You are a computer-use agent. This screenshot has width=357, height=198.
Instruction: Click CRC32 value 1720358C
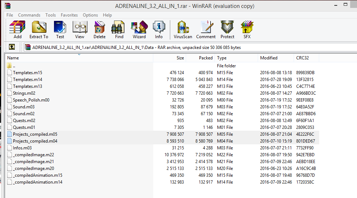[x=305, y=182]
